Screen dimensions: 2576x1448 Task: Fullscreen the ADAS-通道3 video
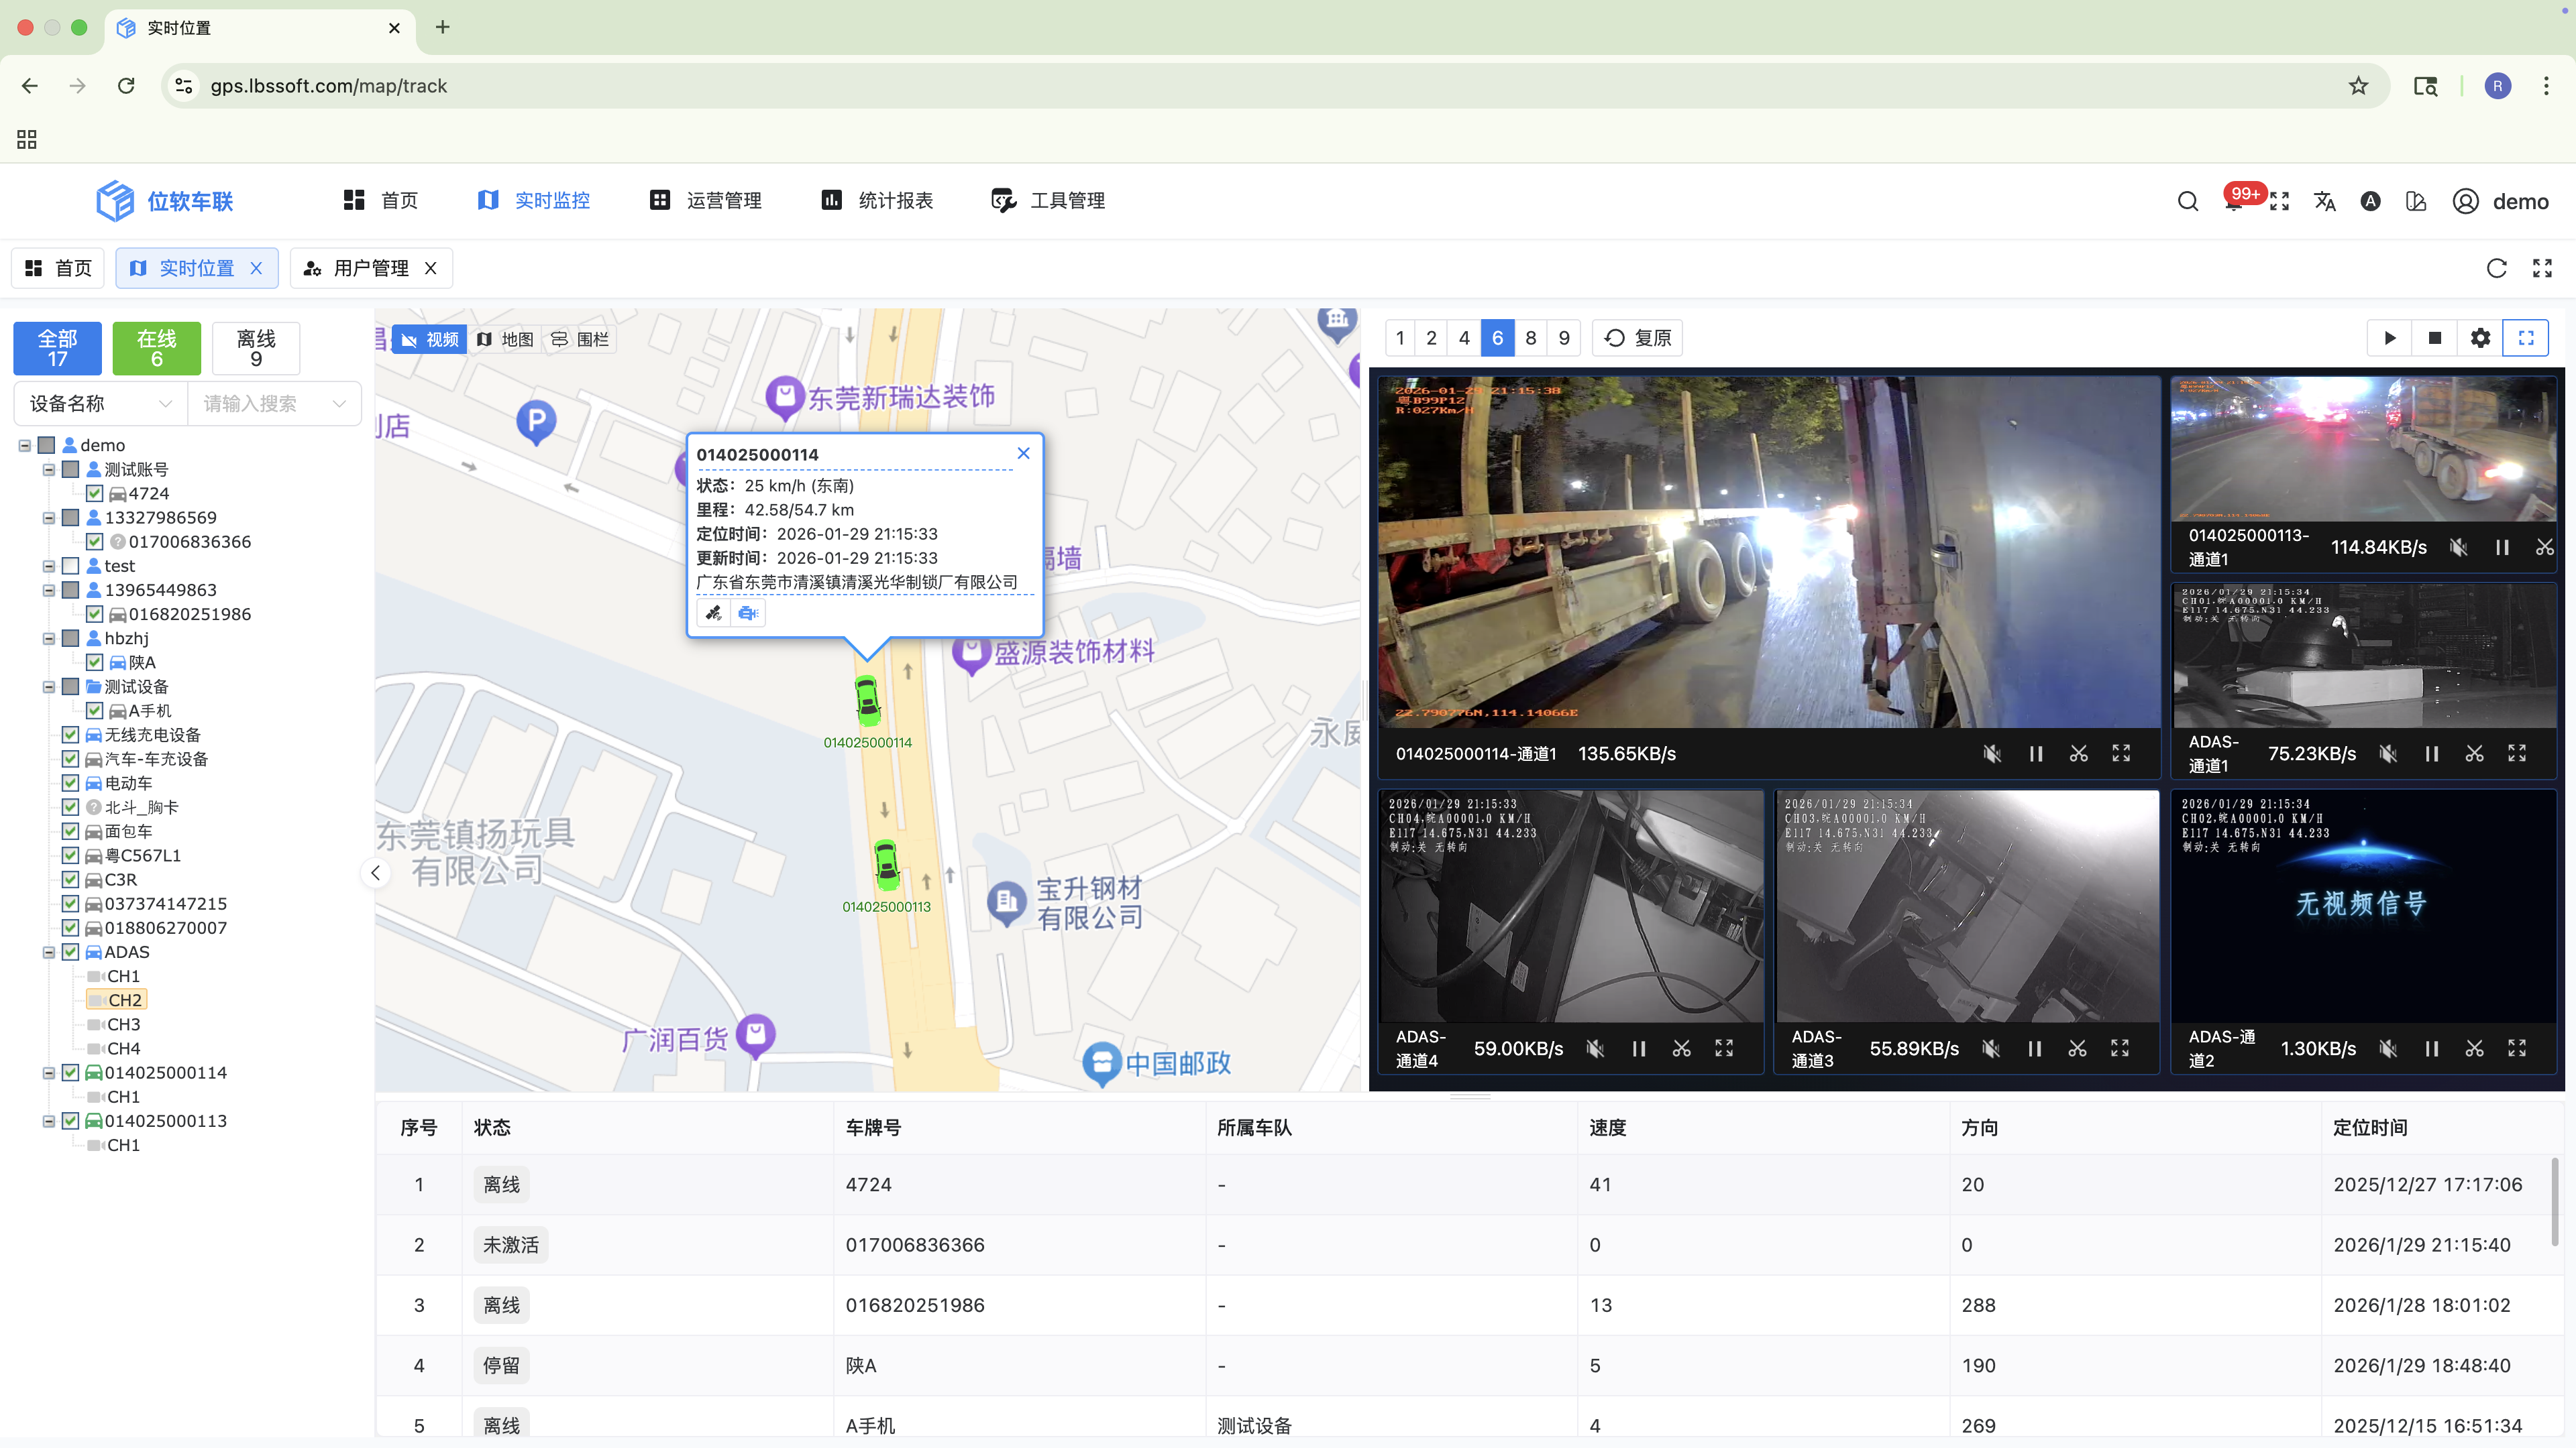(2120, 1048)
